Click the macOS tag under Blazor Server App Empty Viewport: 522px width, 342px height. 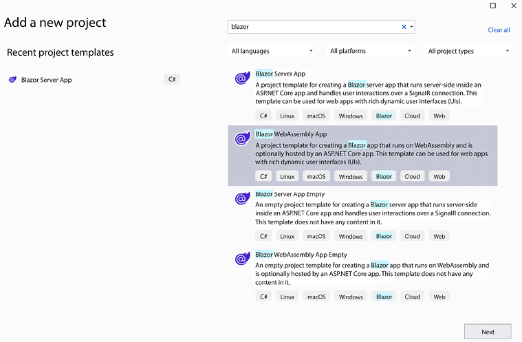point(316,236)
